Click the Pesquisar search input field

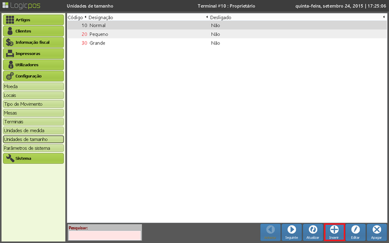tap(105, 235)
